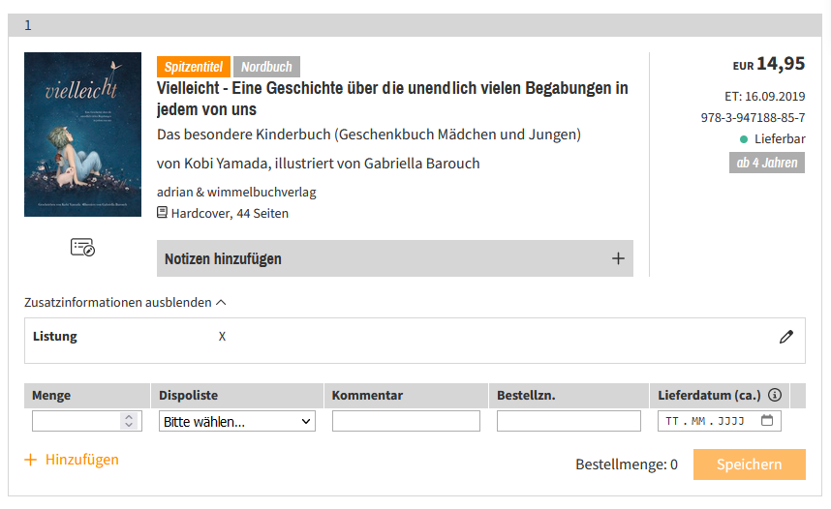Click the 'Bestellmenge: 0' text
Image resolution: width=831 pixels, height=509 pixels.
[627, 464]
